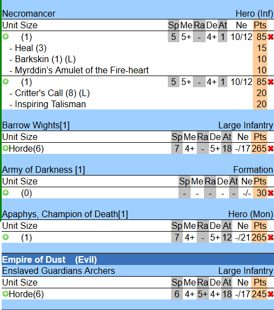Delete the second Necromancer using its red X
The width and height of the screenshot is (274, 310).
pos(271,82)
